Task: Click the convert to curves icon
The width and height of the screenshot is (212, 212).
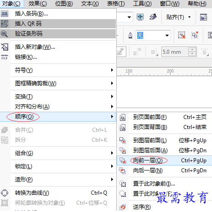Action: [5, 193]
